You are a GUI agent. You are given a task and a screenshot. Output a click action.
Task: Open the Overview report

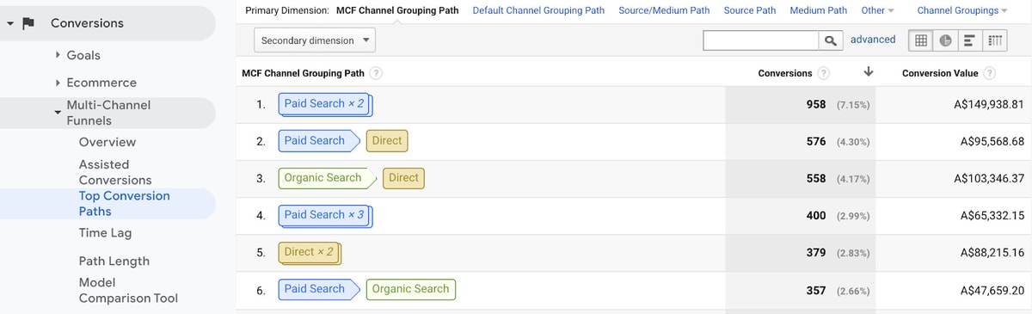click(x=107, y=142)
